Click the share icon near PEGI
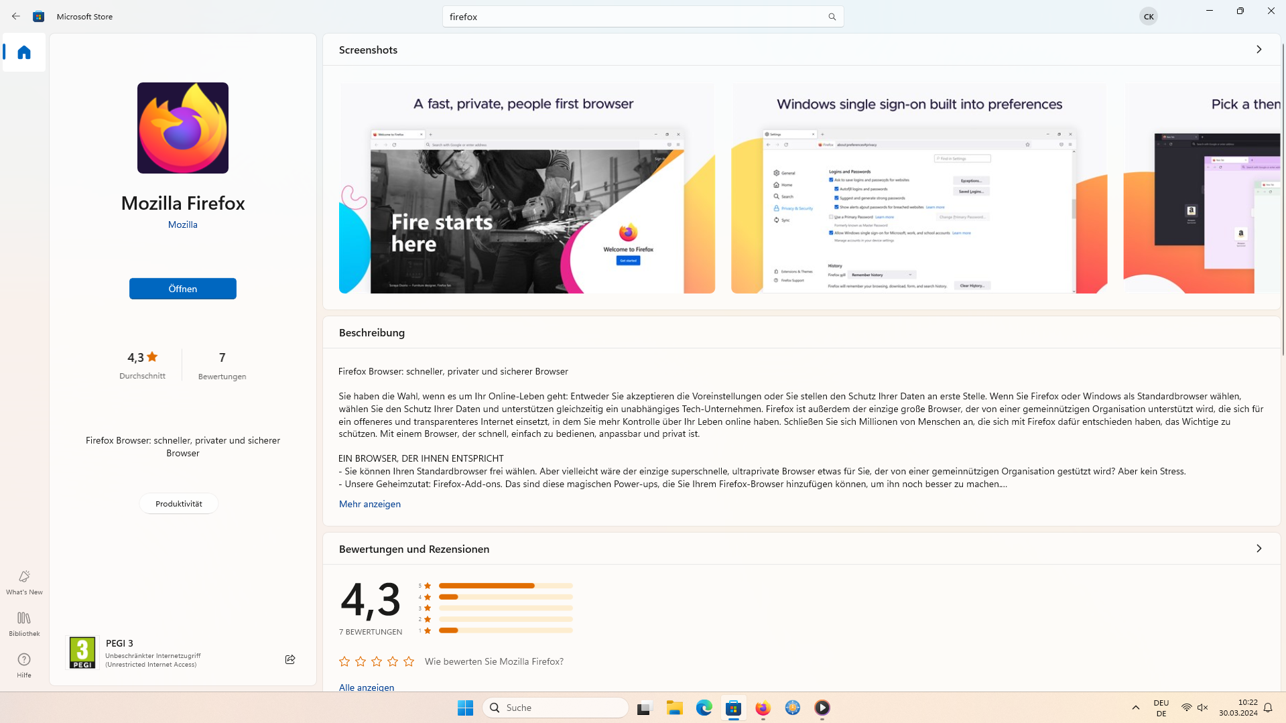 point(290,659)
